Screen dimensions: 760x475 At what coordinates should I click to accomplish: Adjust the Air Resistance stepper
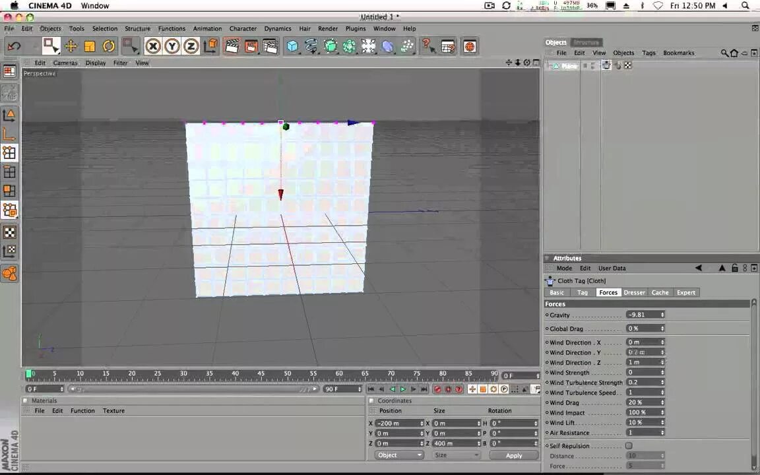(x=662, y=432)
